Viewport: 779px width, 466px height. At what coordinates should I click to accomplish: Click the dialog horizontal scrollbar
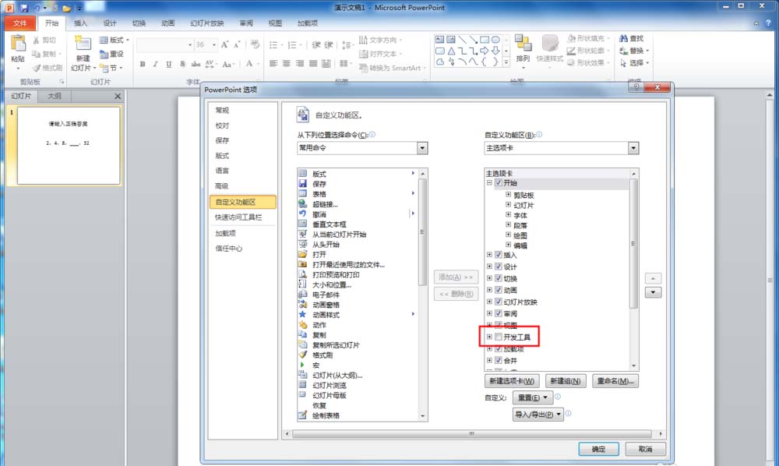tap(471, 434)
